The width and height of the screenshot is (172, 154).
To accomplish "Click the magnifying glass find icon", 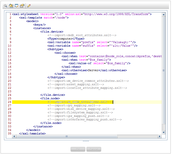I will (5, 5).
